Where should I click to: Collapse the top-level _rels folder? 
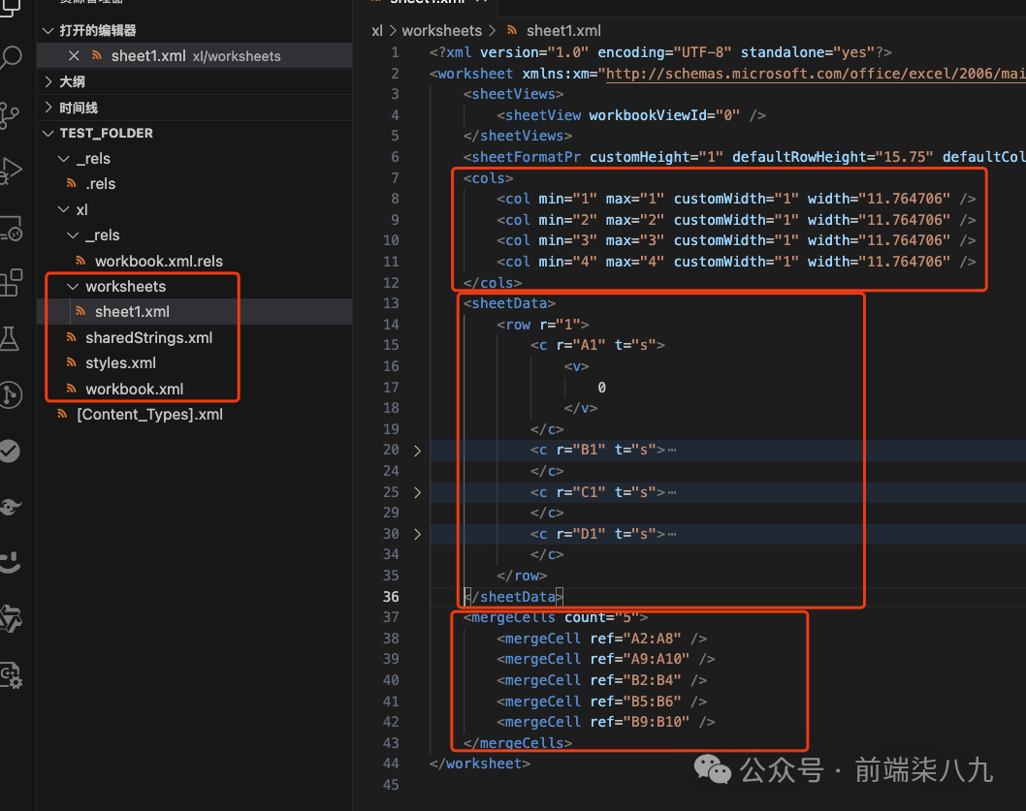click(63, 159)
